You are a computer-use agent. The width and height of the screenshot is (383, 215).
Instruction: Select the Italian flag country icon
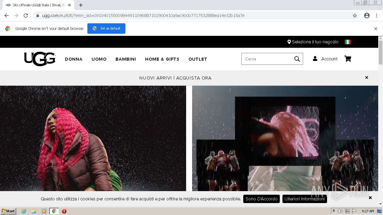click(348, 42)
